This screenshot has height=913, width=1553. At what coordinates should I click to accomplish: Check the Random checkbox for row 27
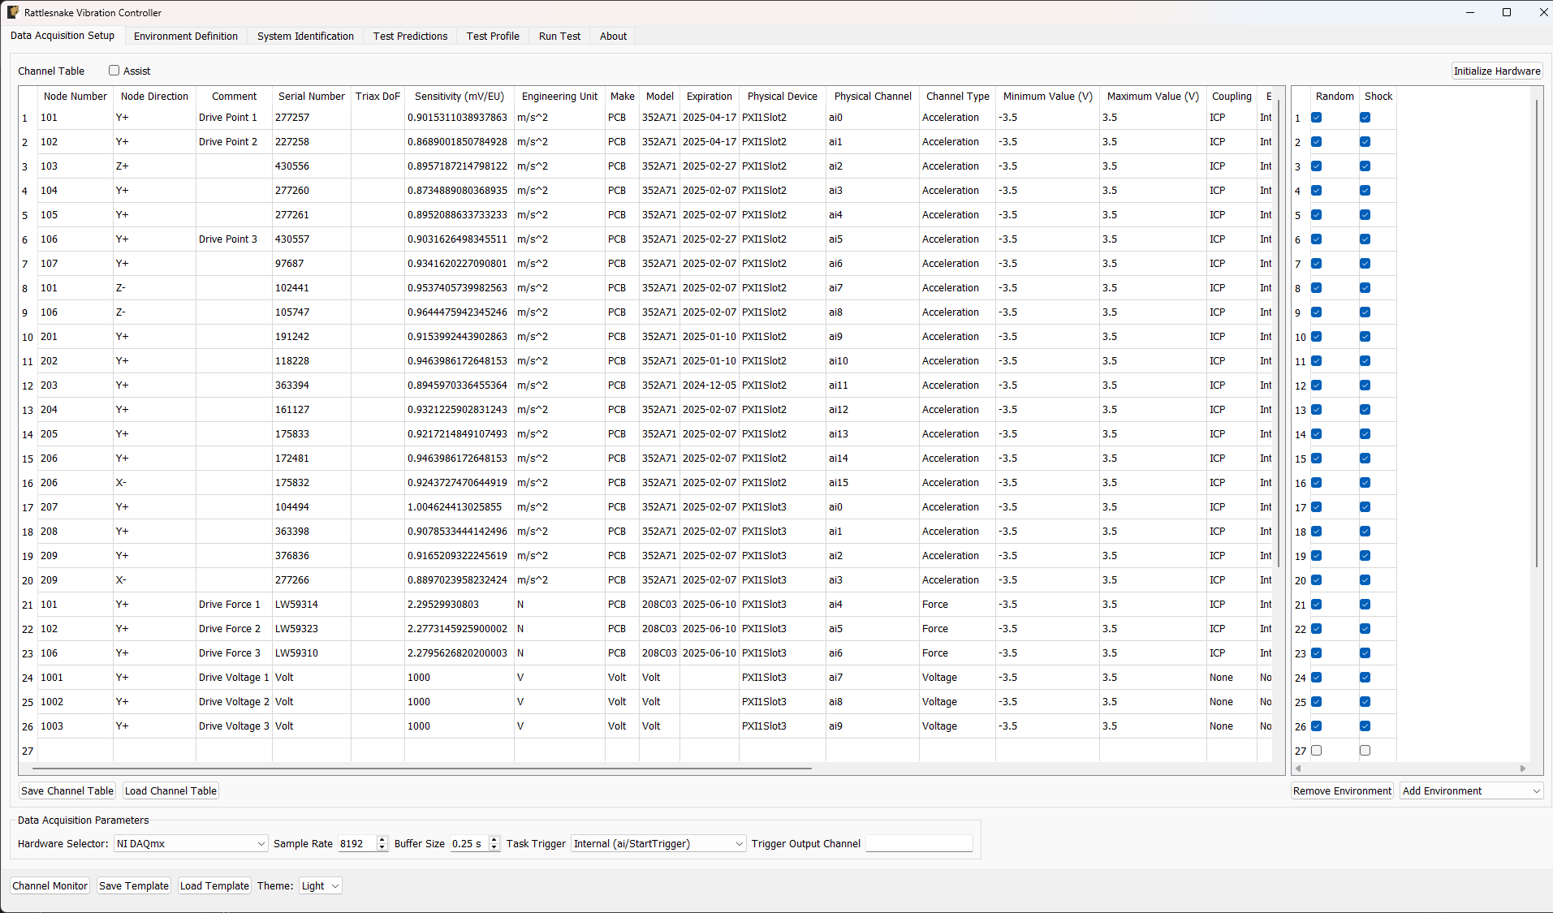coord(1317,751)
